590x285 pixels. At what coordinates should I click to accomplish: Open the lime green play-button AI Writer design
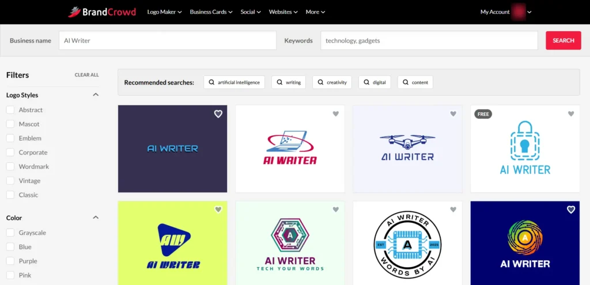[x=172, y=243]
